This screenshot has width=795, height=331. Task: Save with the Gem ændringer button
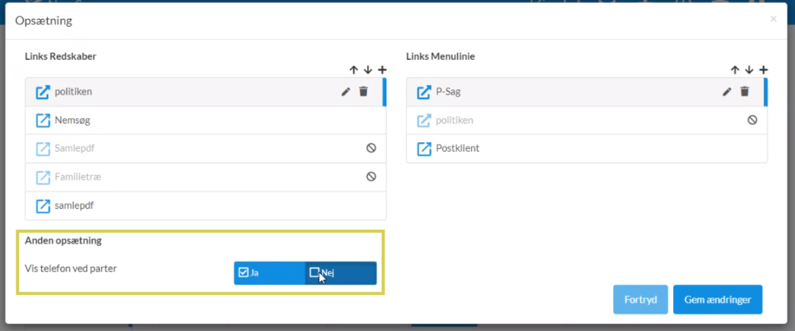pyautogui.click(x=717, y=300)
